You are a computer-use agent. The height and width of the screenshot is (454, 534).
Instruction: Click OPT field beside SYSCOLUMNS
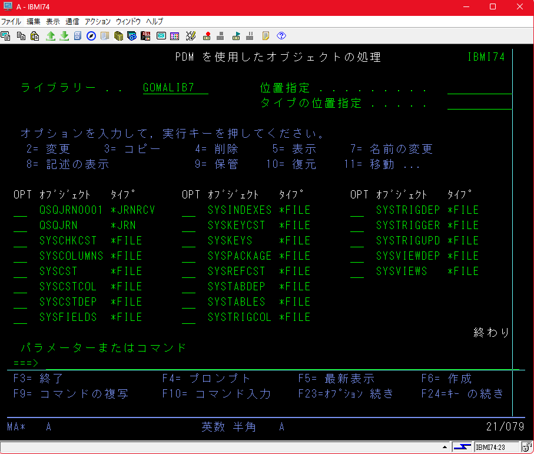[20, 256]
